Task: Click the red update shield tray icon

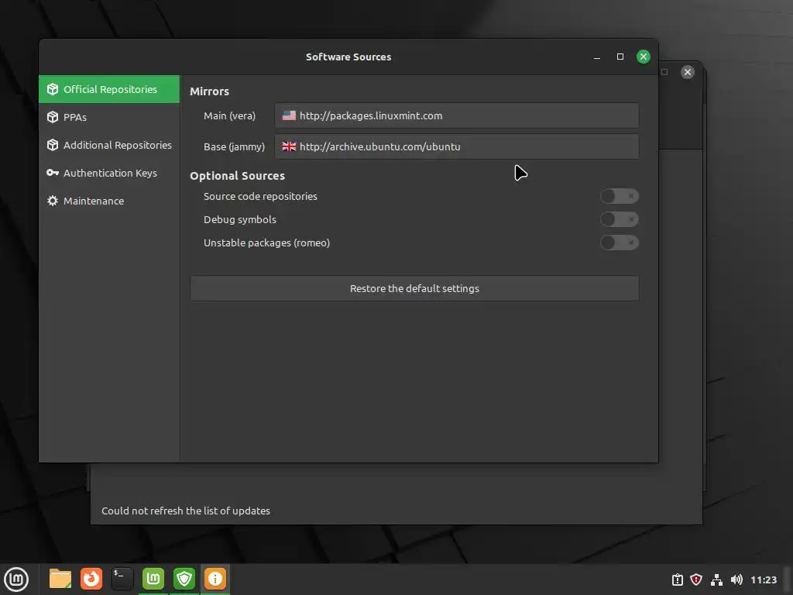Action: point(696,580)
